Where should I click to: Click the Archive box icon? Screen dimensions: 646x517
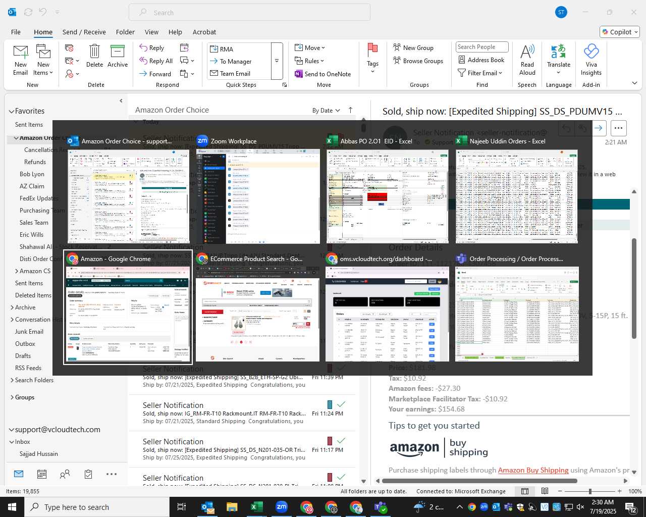(x=118, y=51)
